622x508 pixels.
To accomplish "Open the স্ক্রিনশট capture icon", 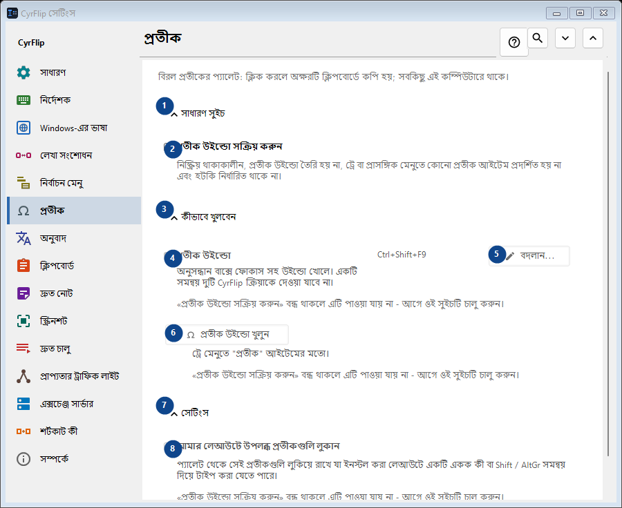I will coord(23,321).
